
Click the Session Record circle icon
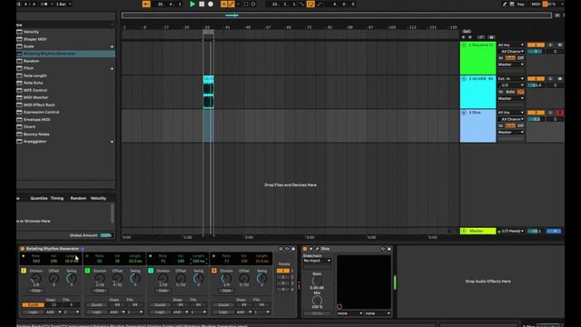click(253, 4)
